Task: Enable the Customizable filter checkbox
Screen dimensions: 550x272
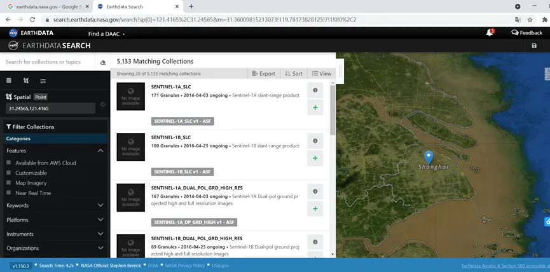Action: pyautogui.click(x=9, y=173)
